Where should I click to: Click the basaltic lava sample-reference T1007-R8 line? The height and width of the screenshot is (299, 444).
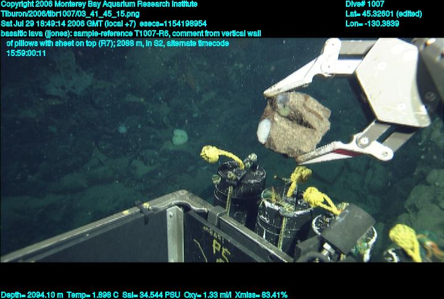[131, 34]
